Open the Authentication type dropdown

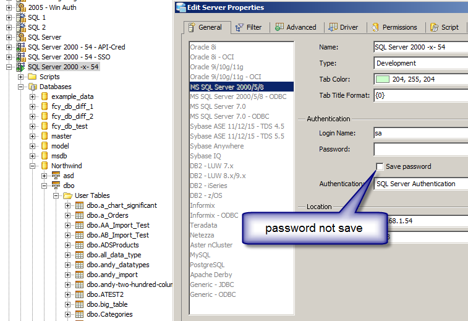421,184
